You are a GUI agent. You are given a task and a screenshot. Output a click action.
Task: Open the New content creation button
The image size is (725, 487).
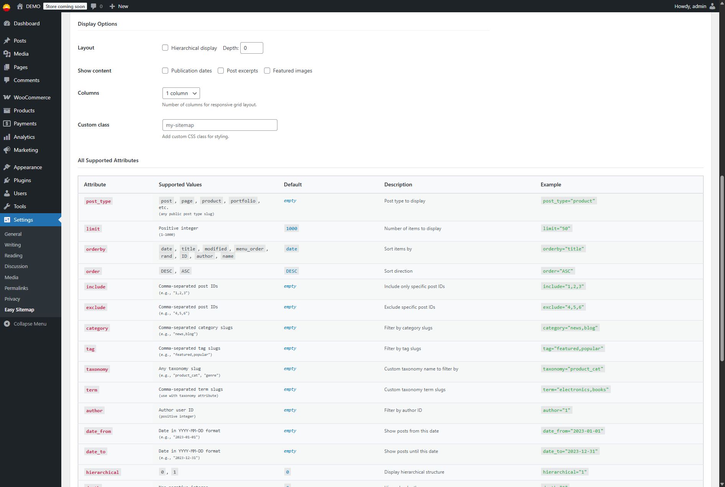click(x=118, y=6)
